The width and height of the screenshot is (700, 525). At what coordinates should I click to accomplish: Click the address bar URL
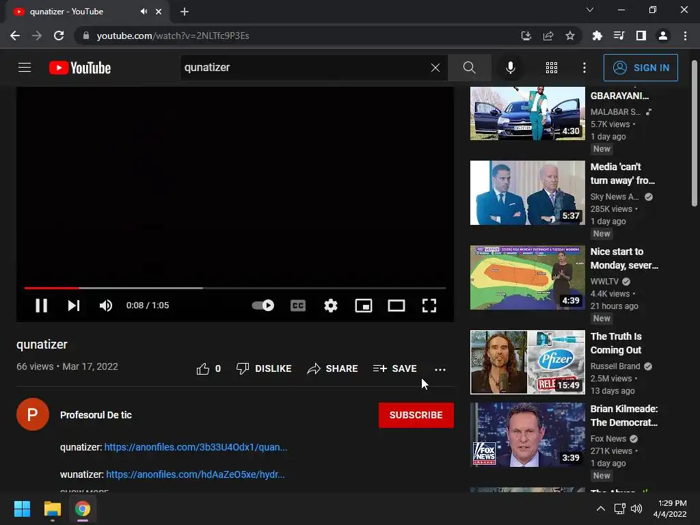point(173,36)
